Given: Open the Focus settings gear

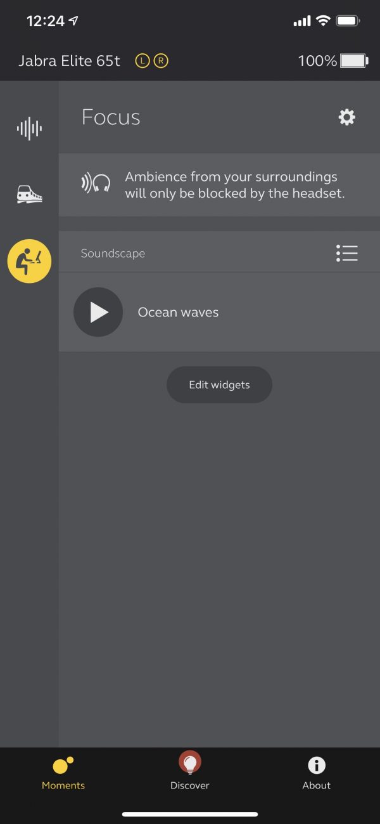Looking at the screenshot, I should pos(347,117).
